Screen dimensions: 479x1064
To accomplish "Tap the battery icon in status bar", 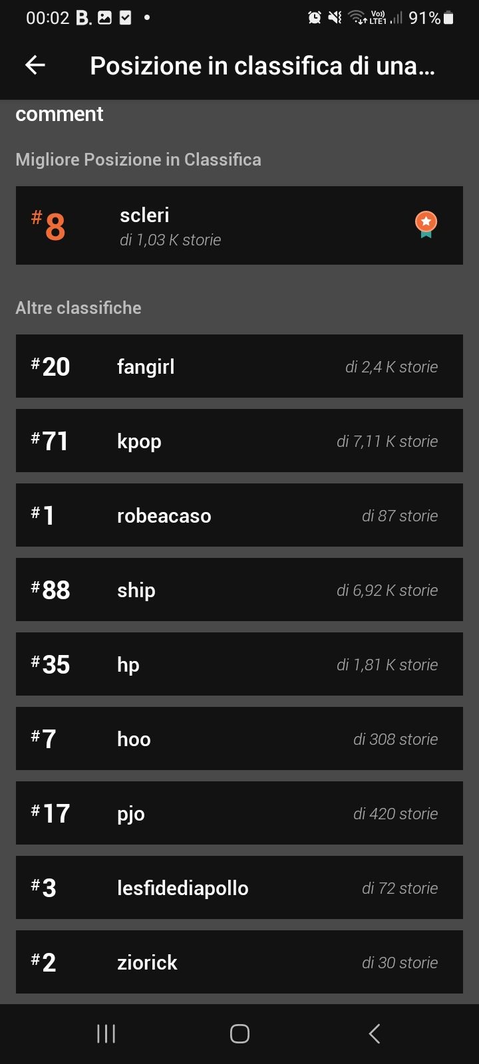I will coord(449,18).
